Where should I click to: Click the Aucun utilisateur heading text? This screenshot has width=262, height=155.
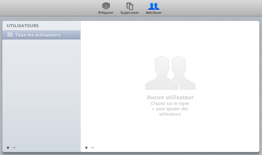click(170, 97)
